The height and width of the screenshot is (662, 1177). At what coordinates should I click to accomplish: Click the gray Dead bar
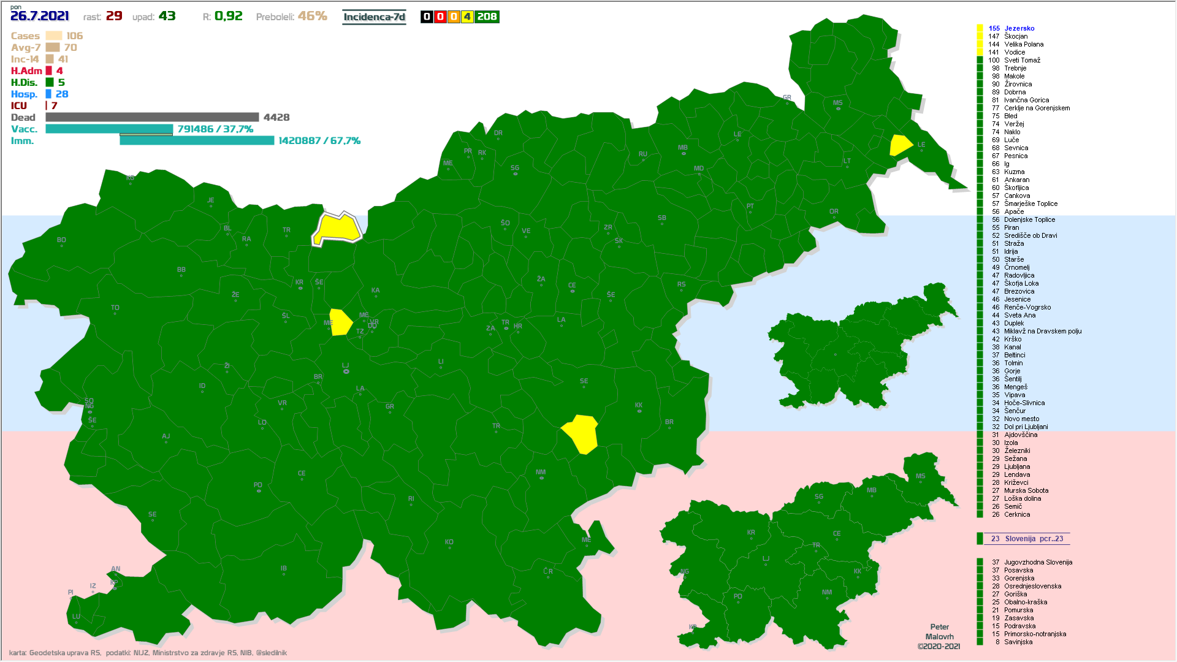click(x=152, y=117)
